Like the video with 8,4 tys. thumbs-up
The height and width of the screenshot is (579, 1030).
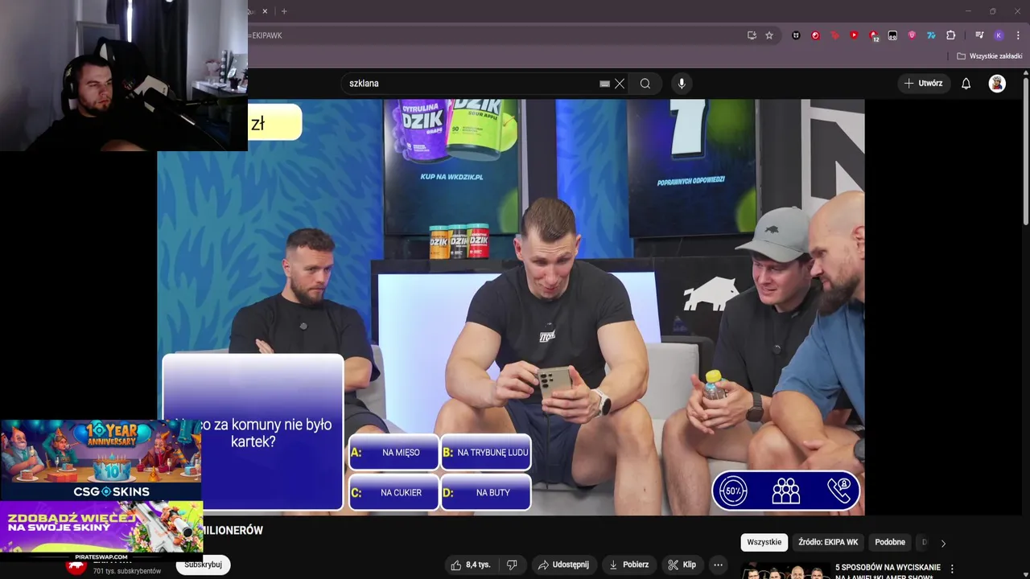(x=471, y=565)
